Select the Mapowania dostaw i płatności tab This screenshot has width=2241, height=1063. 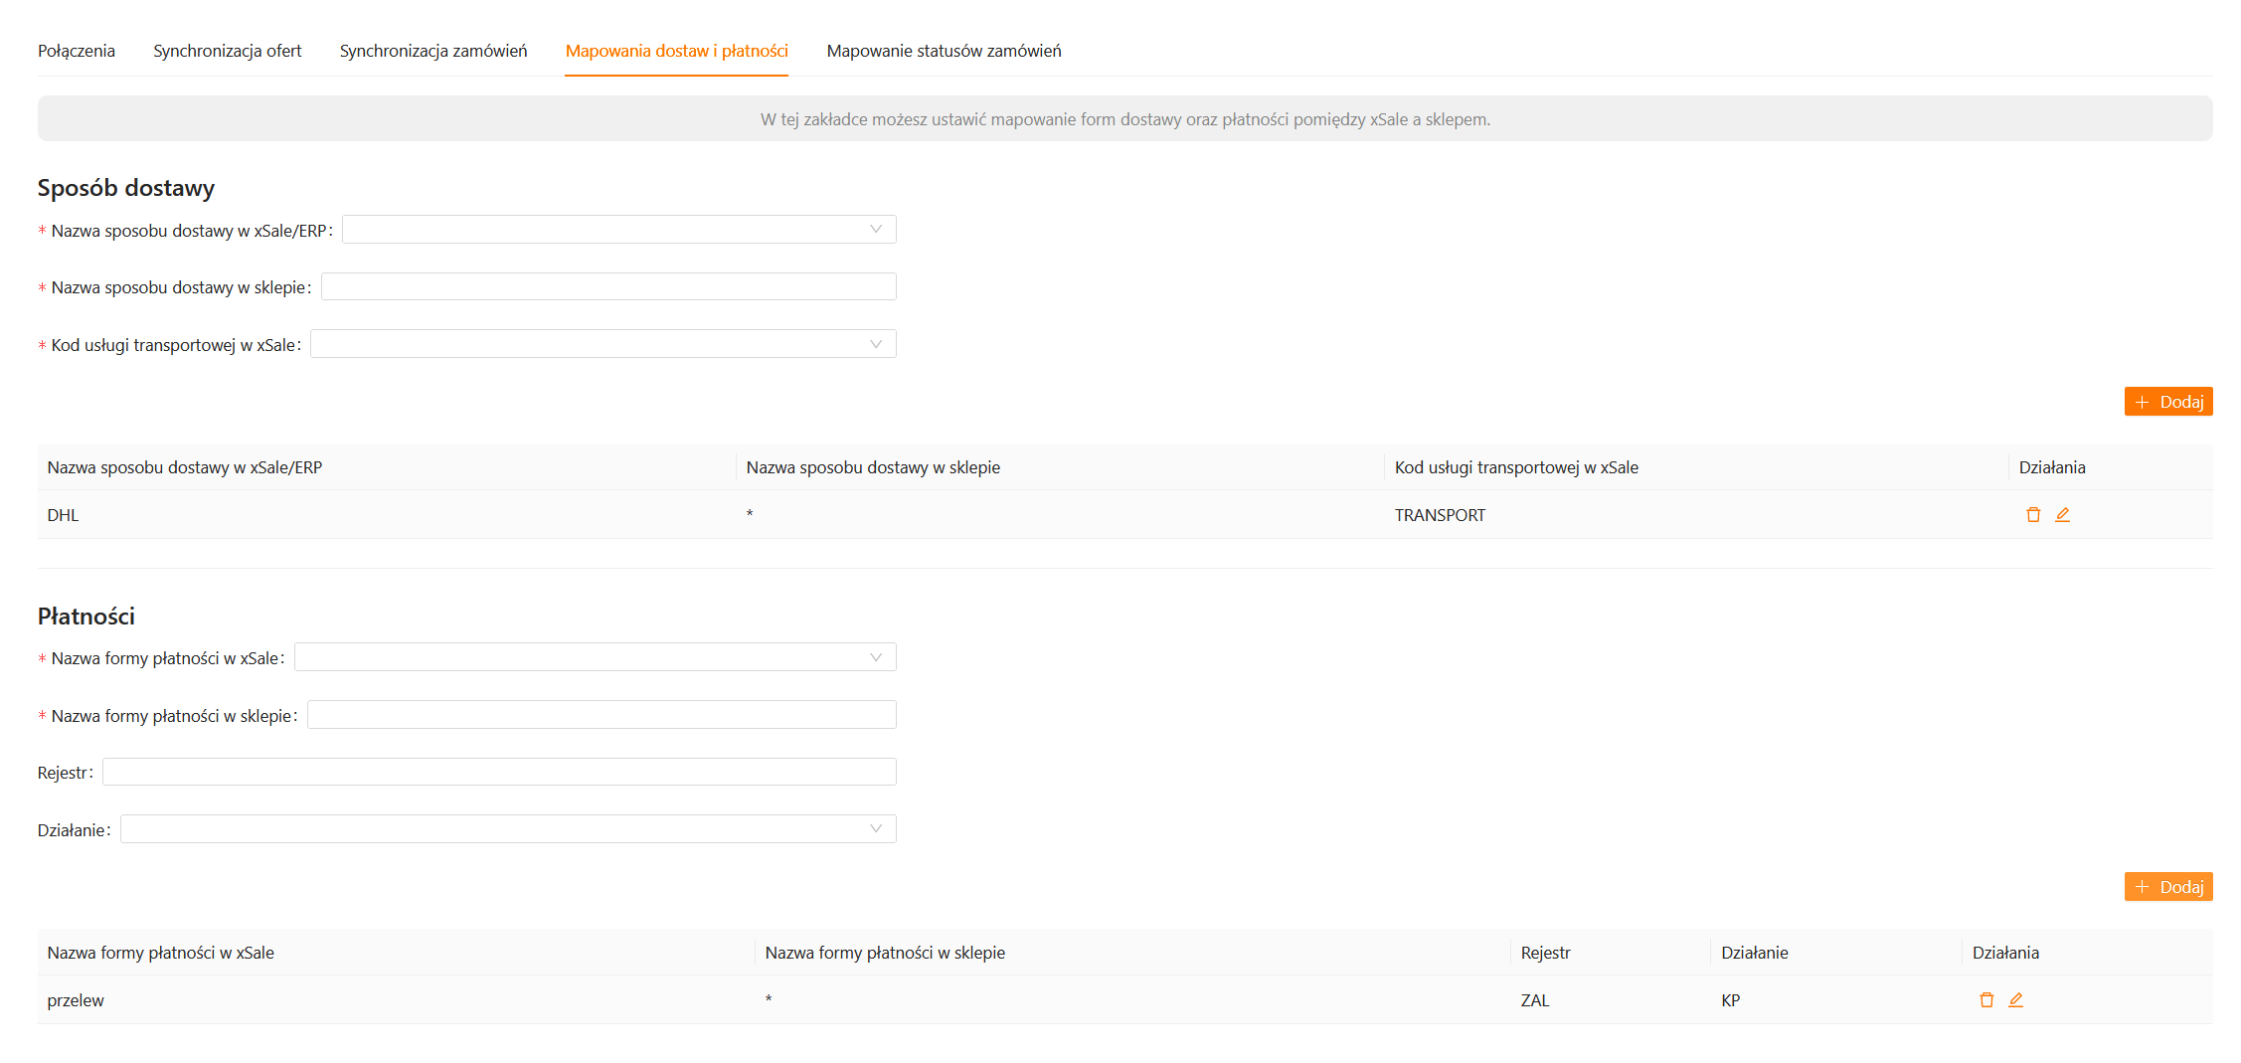676,51
